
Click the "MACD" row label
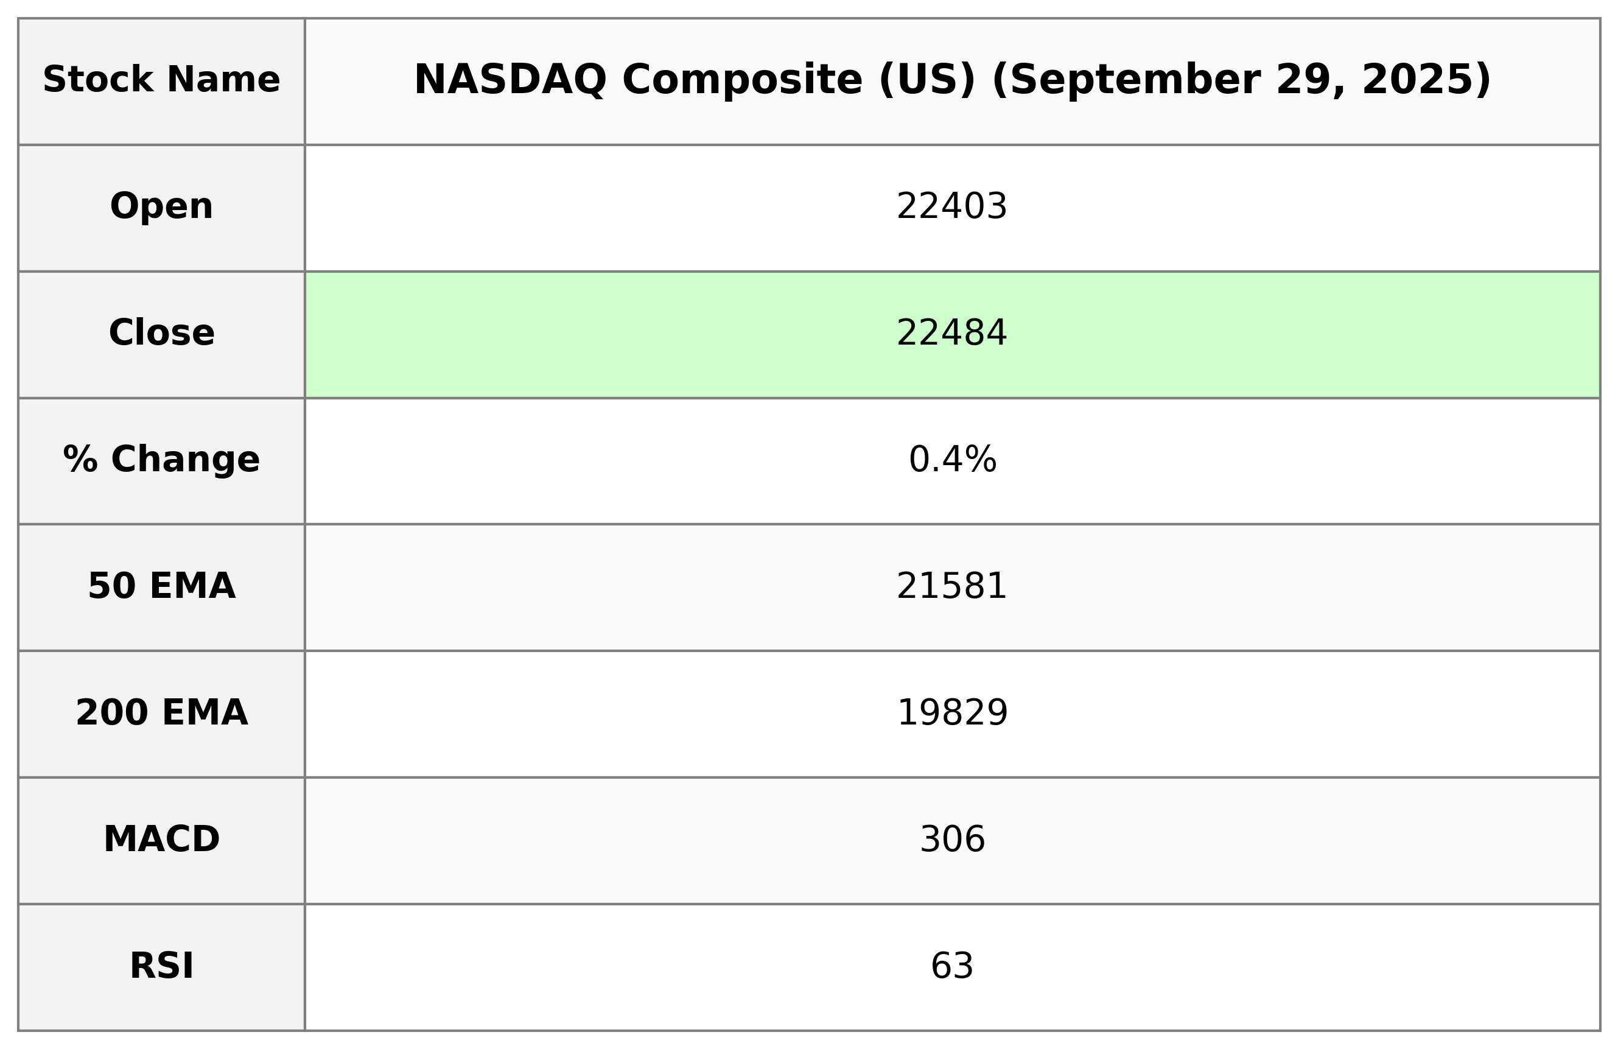(161, 840)
